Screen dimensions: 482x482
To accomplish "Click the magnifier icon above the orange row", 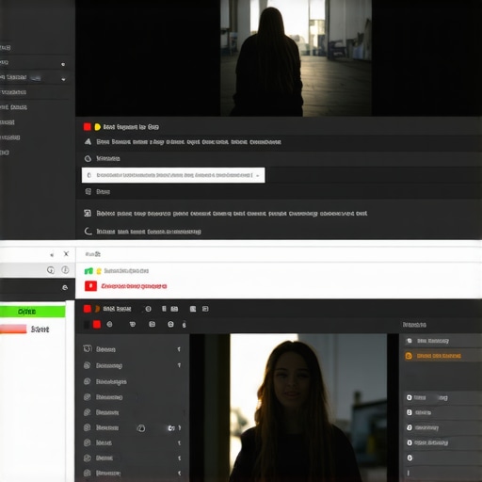I will coord(410,341).
